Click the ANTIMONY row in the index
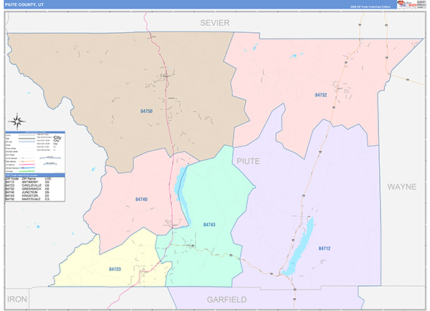Screen dimensions: 430x311 point(35,182)
